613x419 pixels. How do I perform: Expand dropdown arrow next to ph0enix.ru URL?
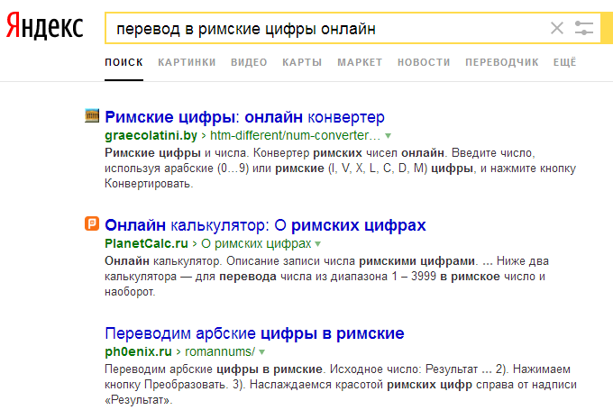[262, 352]
